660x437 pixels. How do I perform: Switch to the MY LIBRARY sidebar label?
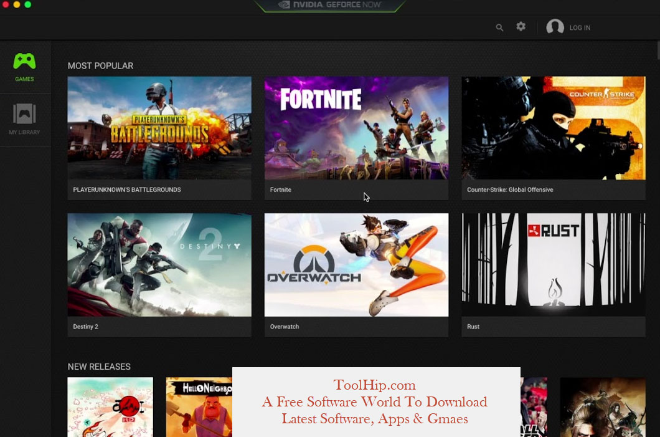[24, 132]
